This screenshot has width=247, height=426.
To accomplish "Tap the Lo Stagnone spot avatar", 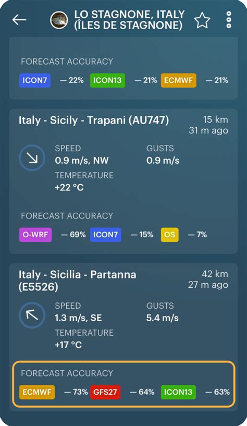I will [x=59, y=20].
